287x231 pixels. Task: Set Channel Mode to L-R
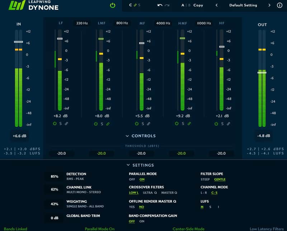click(x=204, y=193)
